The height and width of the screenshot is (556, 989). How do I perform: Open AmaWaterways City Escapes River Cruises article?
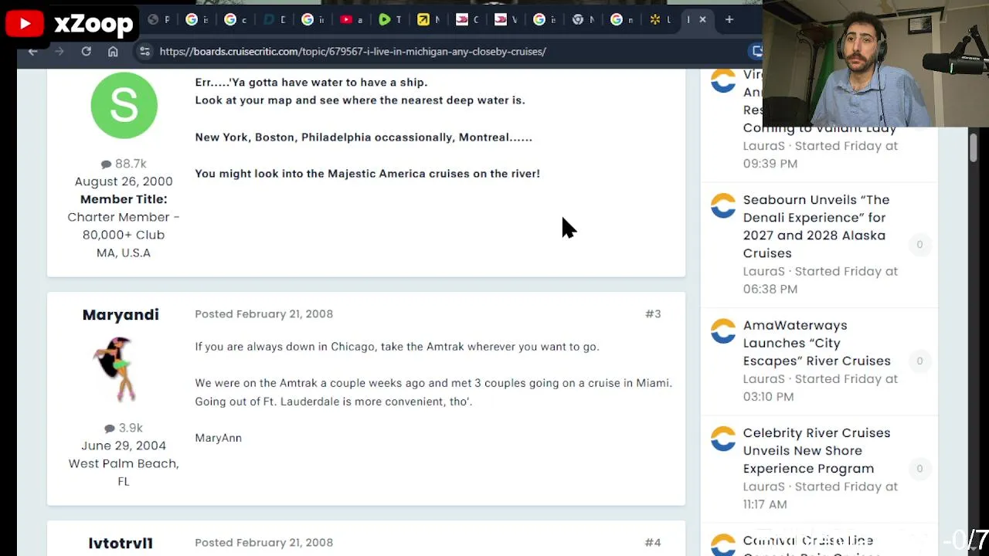click(817, 343)
